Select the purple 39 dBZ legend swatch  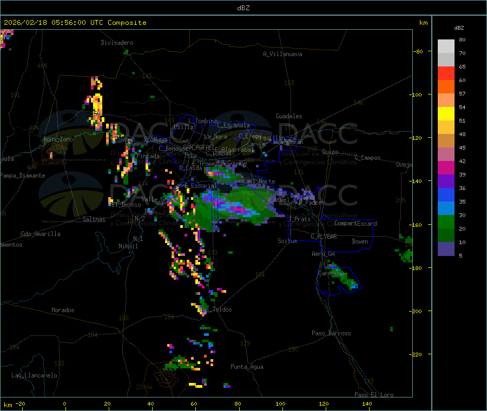tap(446, 181)
